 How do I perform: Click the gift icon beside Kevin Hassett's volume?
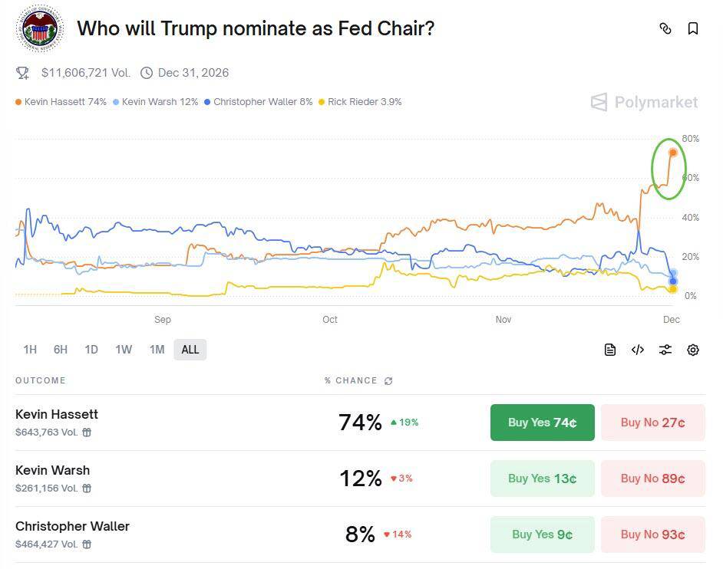coord(87,432)
